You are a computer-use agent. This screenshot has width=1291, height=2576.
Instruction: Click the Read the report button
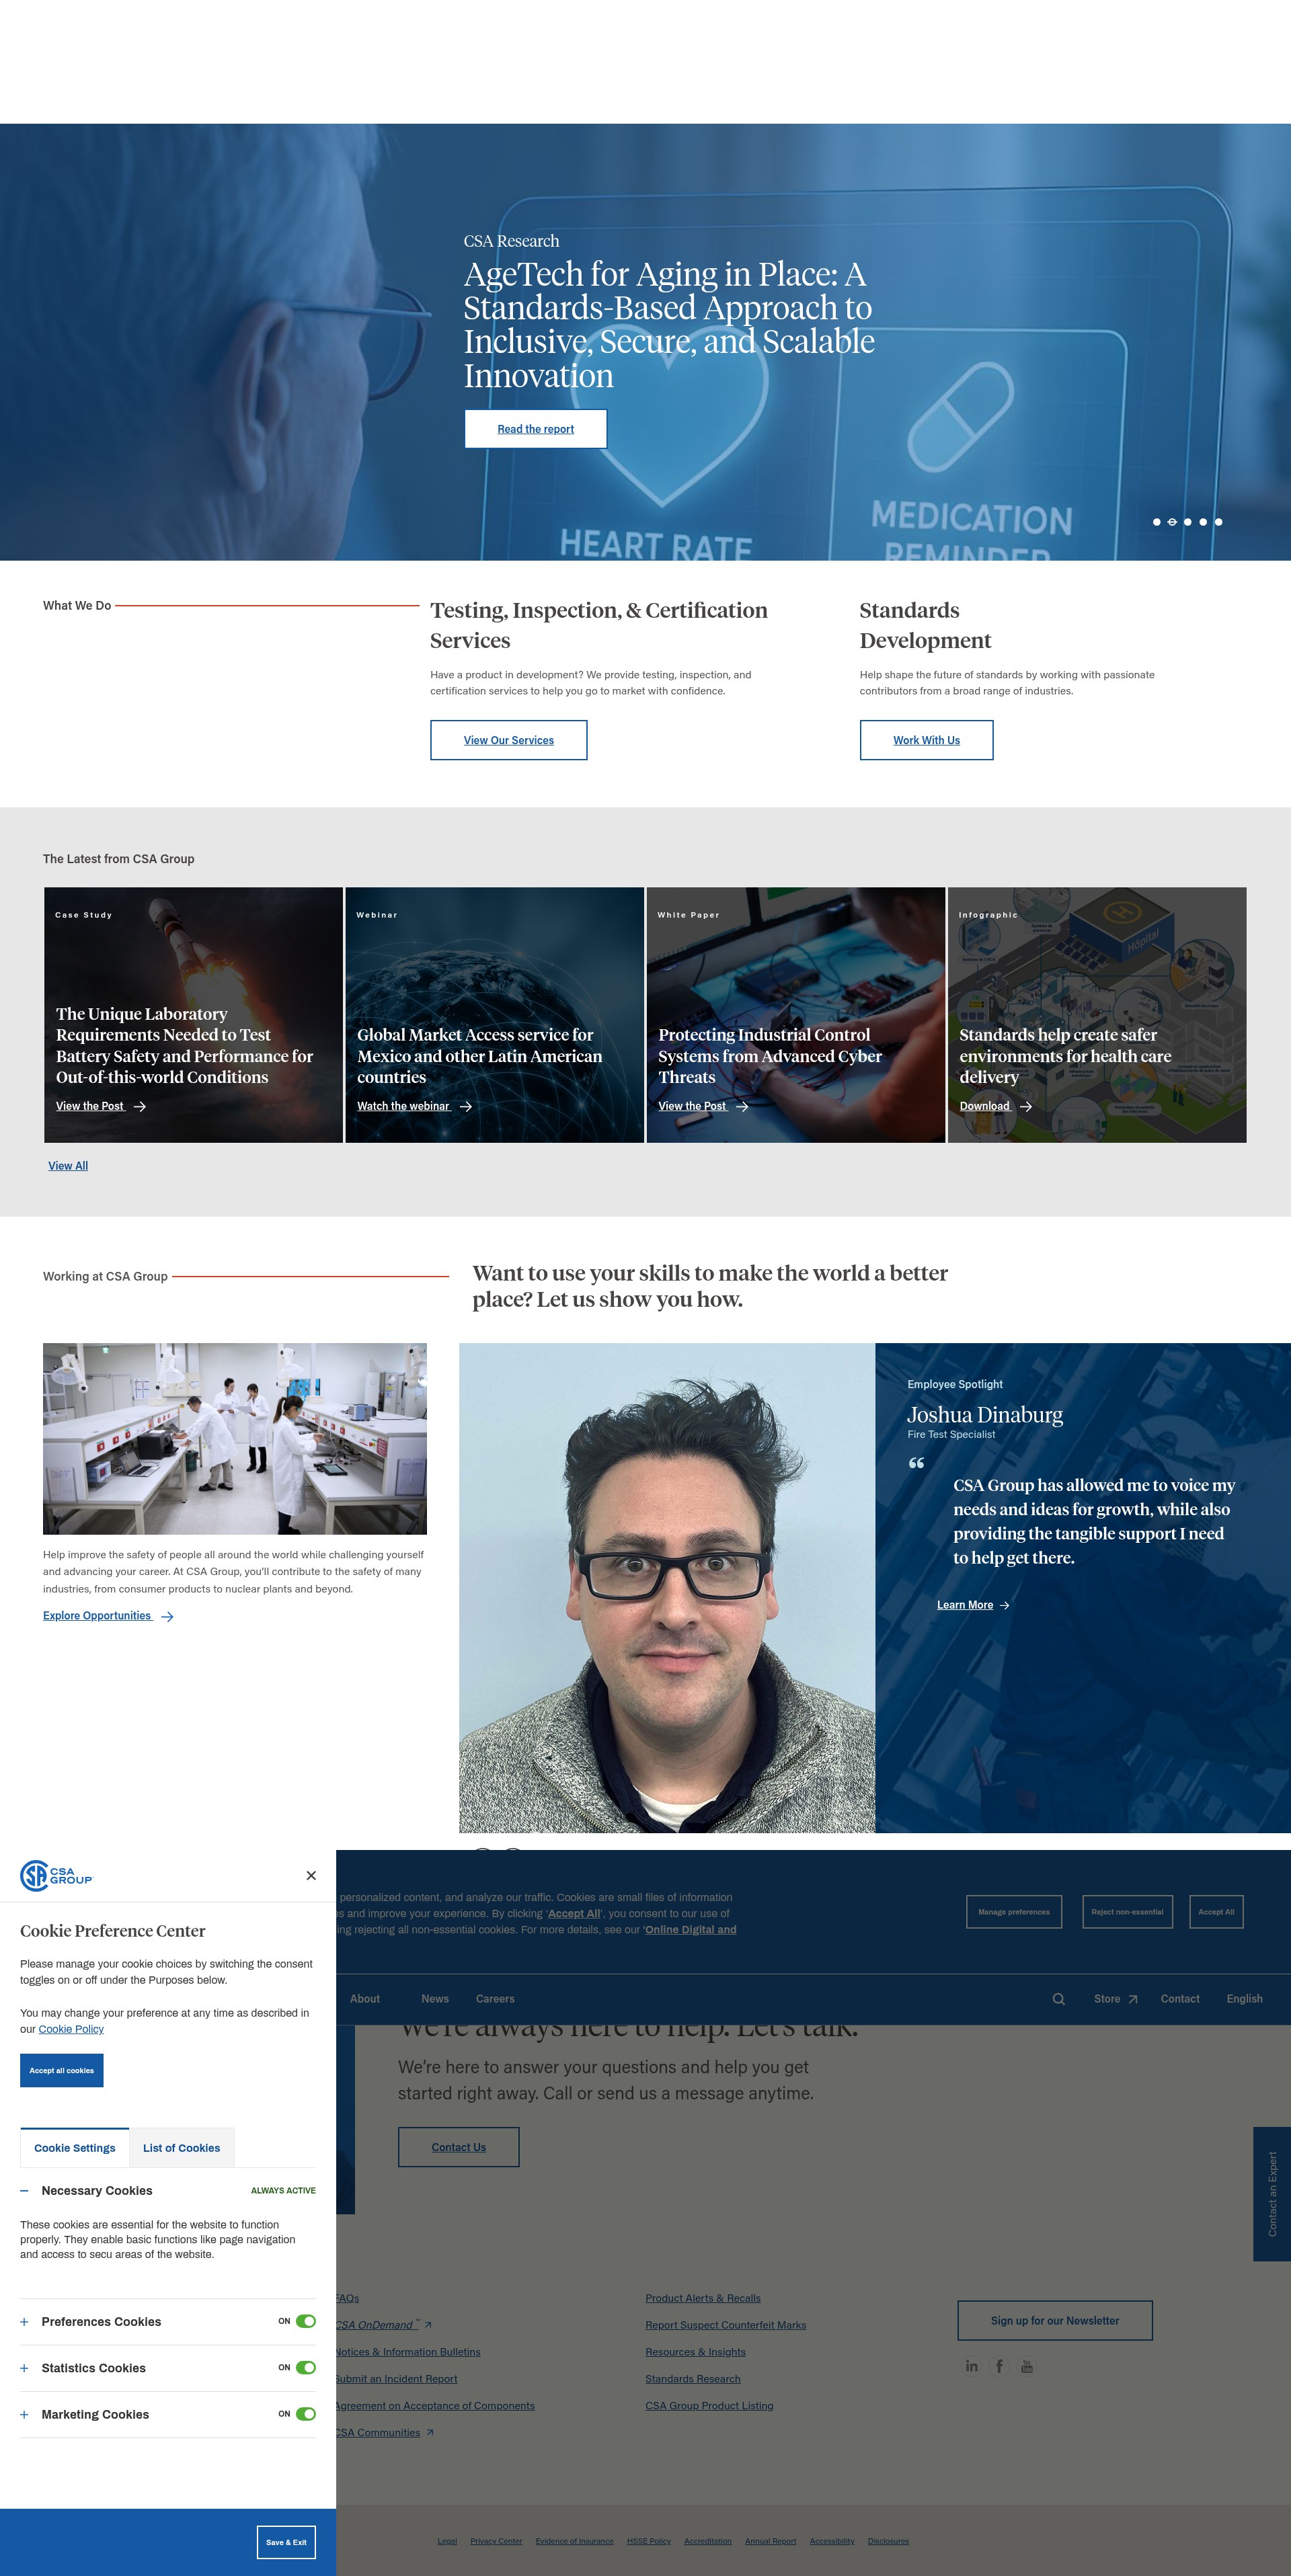(536, 429)
